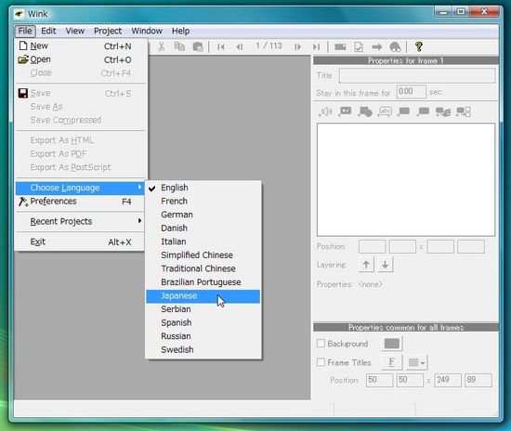Expand the Choose Language submenu arrow
Viewport: 511px width, 431px height.
click(x=139, y=187)
